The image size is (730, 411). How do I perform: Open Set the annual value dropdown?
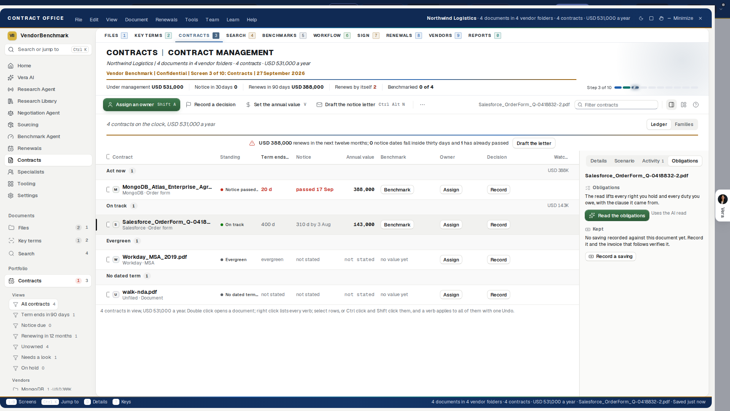pos(276,105)
